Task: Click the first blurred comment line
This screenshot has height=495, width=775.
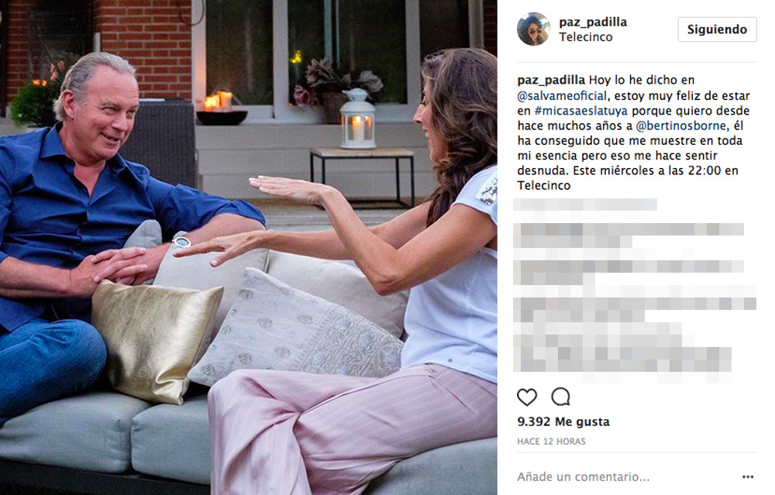Action: 585,204
